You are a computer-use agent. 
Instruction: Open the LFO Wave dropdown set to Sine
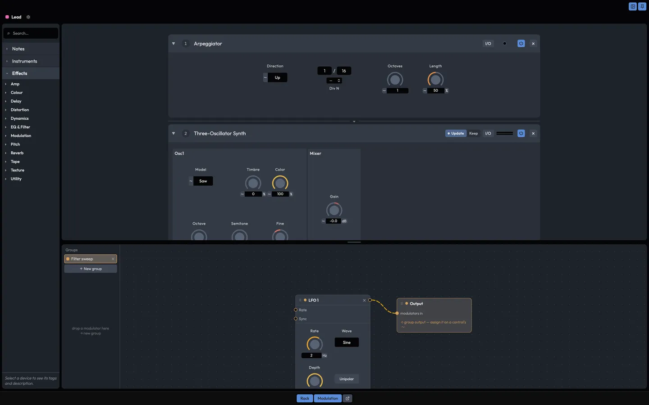point(347,342)
